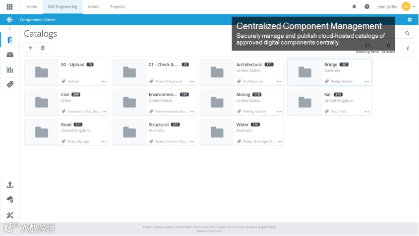Open the Legal Notices link
The width and height of the screenshot is (419, 236).
pyautogui.click(x=267, y=227)
